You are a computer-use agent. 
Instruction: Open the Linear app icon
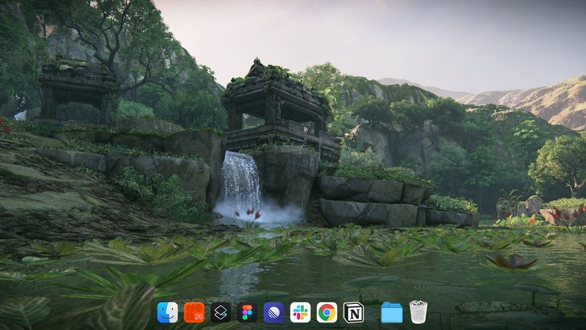[x=274, y=312]
